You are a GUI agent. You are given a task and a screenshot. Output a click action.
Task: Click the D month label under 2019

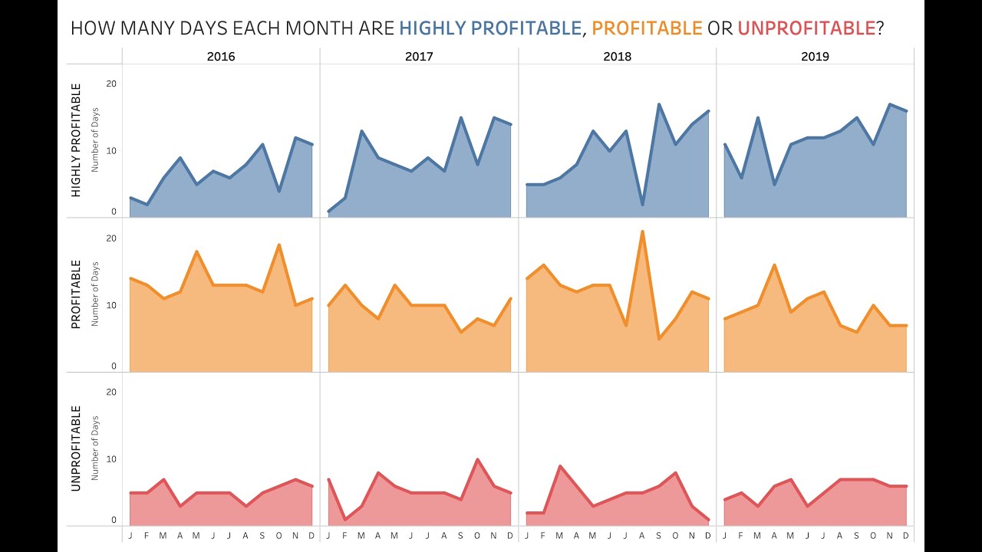pos(906,535)
